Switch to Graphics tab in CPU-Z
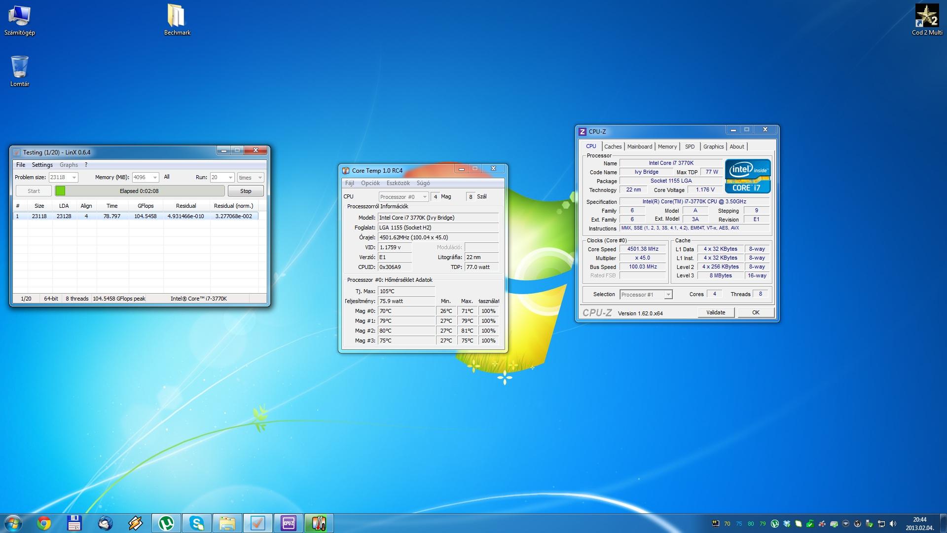 point(714,147)
